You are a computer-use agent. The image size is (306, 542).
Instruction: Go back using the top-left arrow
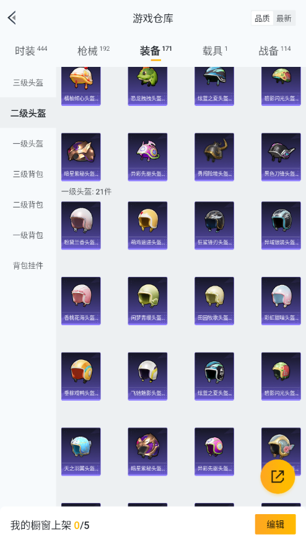pyautogui.click(x=12, y=18)
